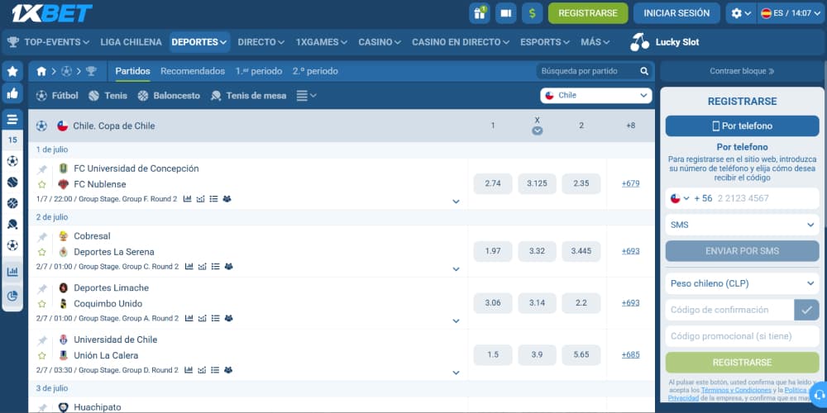This screenshot has height=413, width=827.
Task: Open the settings gear menu
Action: point(741,13)
